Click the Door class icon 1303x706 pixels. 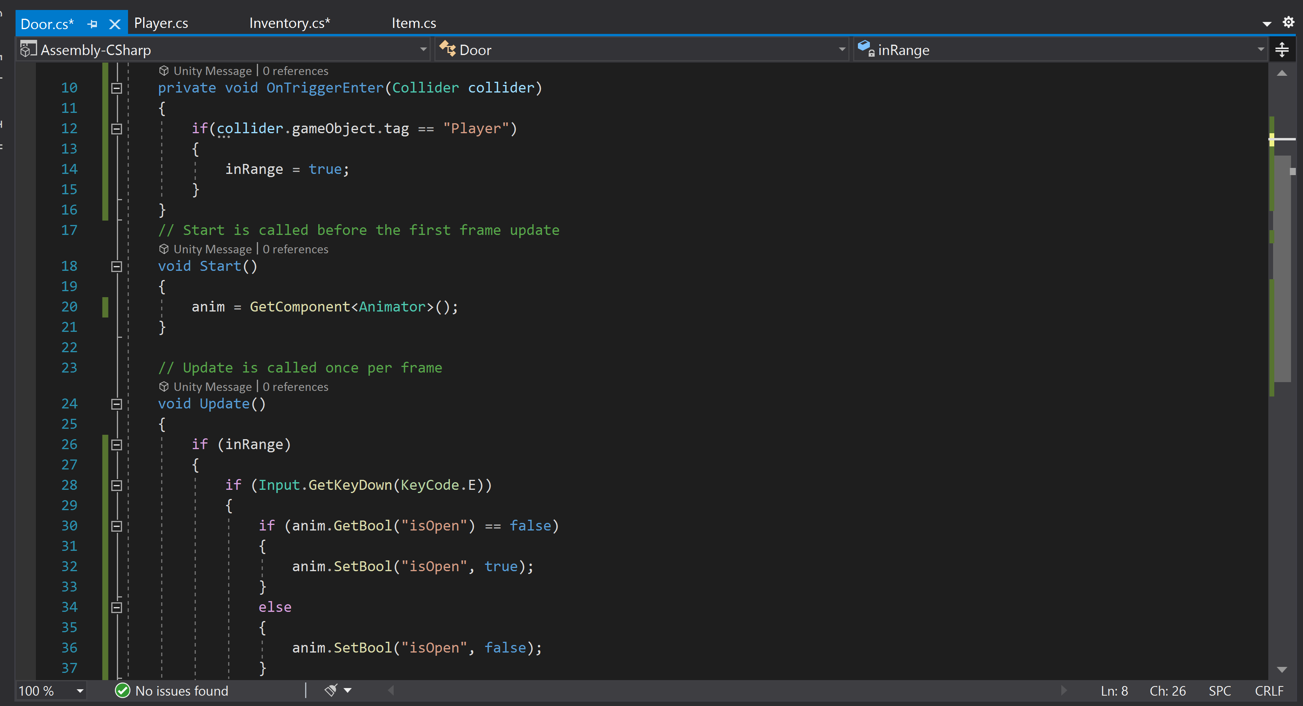pyautogui.click(x=447, y=49)
